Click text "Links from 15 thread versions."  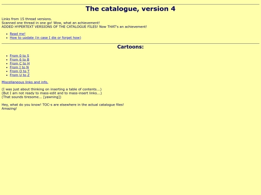pos(27,19)
